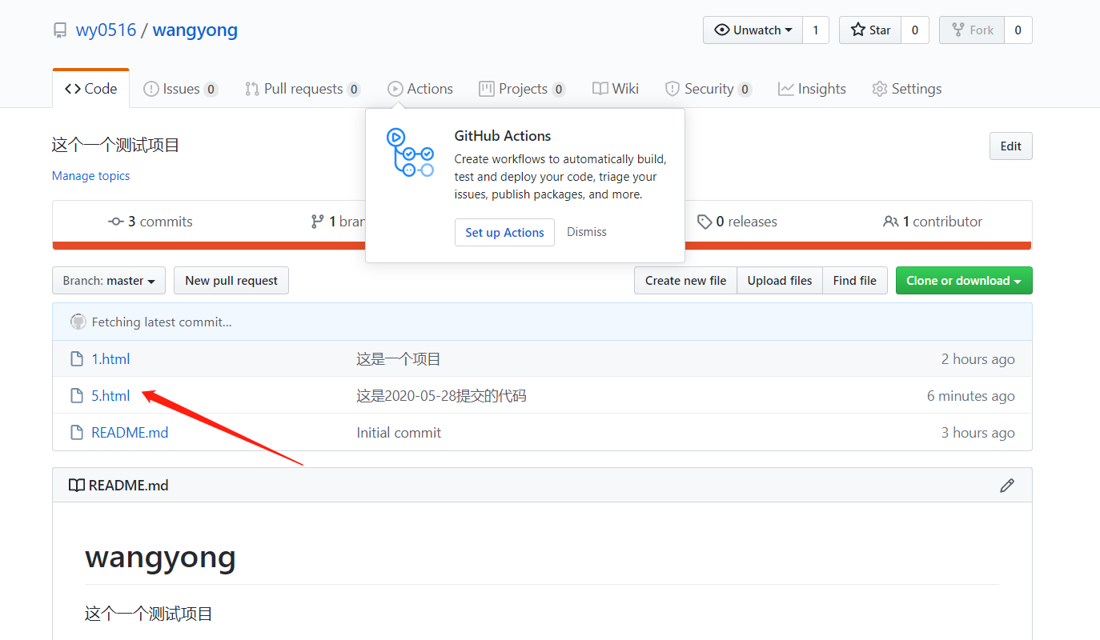Open the Wiki tab
This screenshot has width=1100, height=640.
tap(616, 89)
